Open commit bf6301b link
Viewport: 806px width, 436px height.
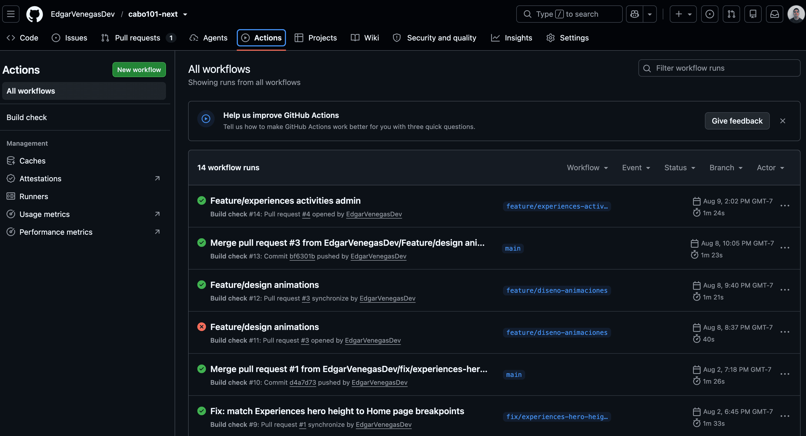tap(302, 256)
